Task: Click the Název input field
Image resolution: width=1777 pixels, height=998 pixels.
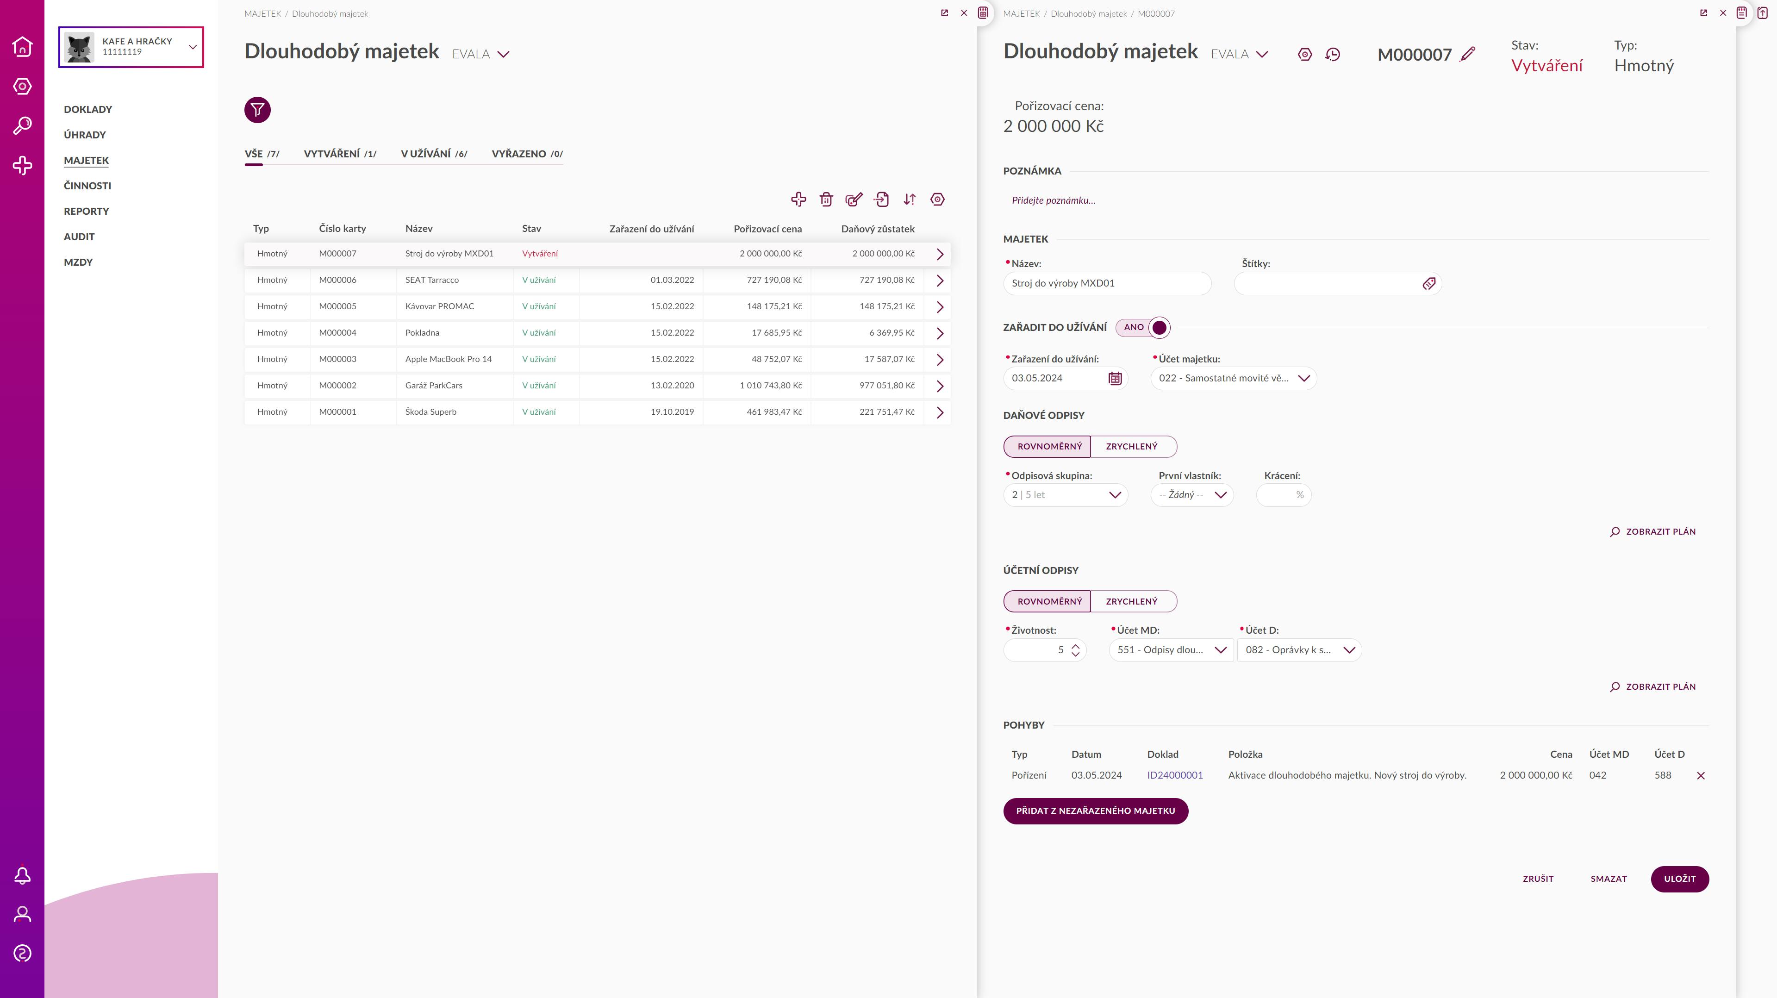Action: tap(1107, 283)
